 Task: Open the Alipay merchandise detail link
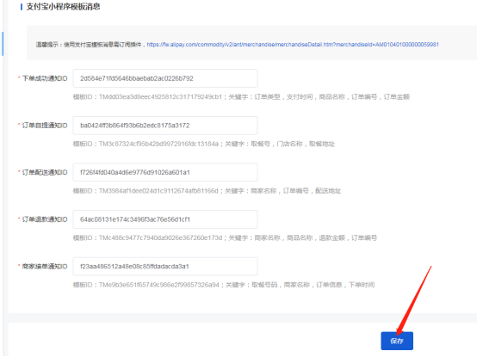pyautogui.click(x=293, y=45)
